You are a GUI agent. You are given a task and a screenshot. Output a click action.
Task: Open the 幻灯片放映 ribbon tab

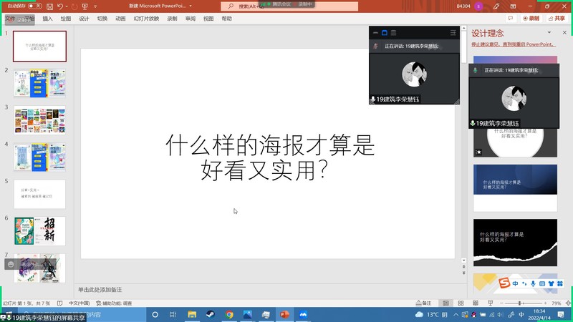click(146, 19)
